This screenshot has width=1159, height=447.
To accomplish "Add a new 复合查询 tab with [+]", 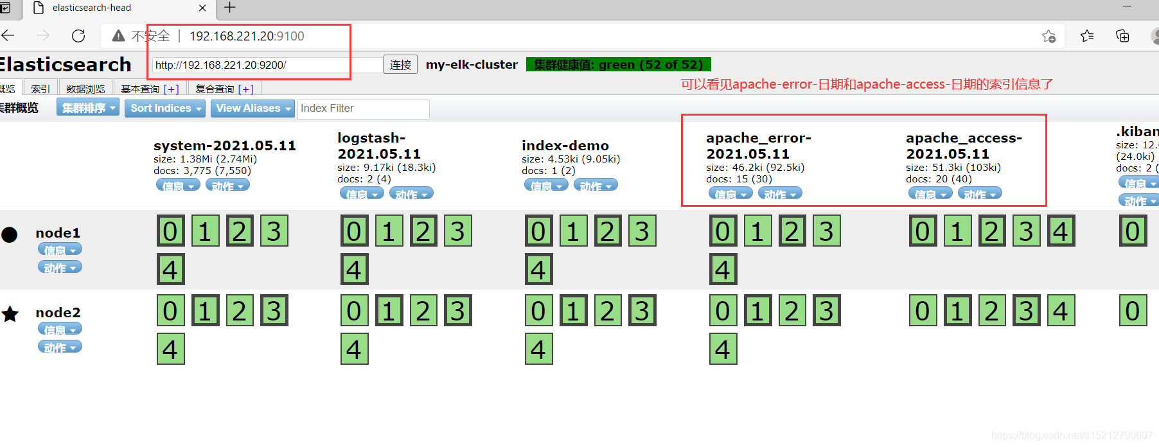I will coord(246,89).
